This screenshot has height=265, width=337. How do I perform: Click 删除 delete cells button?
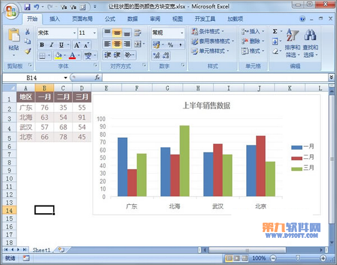point(253,41)
